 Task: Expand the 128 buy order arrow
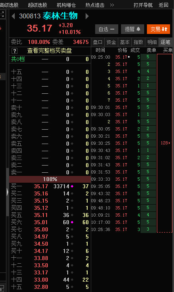tap(169, 143)
